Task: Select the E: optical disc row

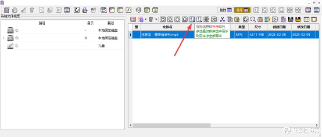Action: [x=63, y=46]
